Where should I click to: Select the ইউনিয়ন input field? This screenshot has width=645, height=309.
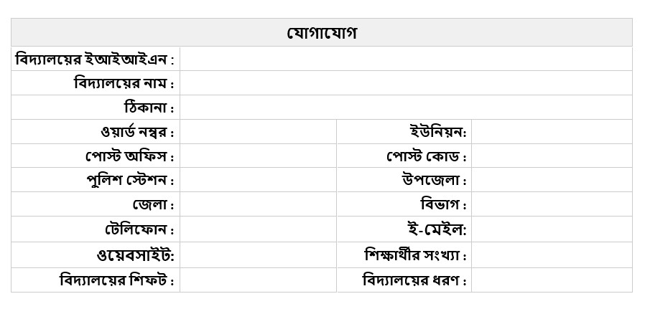click(551, 132)
